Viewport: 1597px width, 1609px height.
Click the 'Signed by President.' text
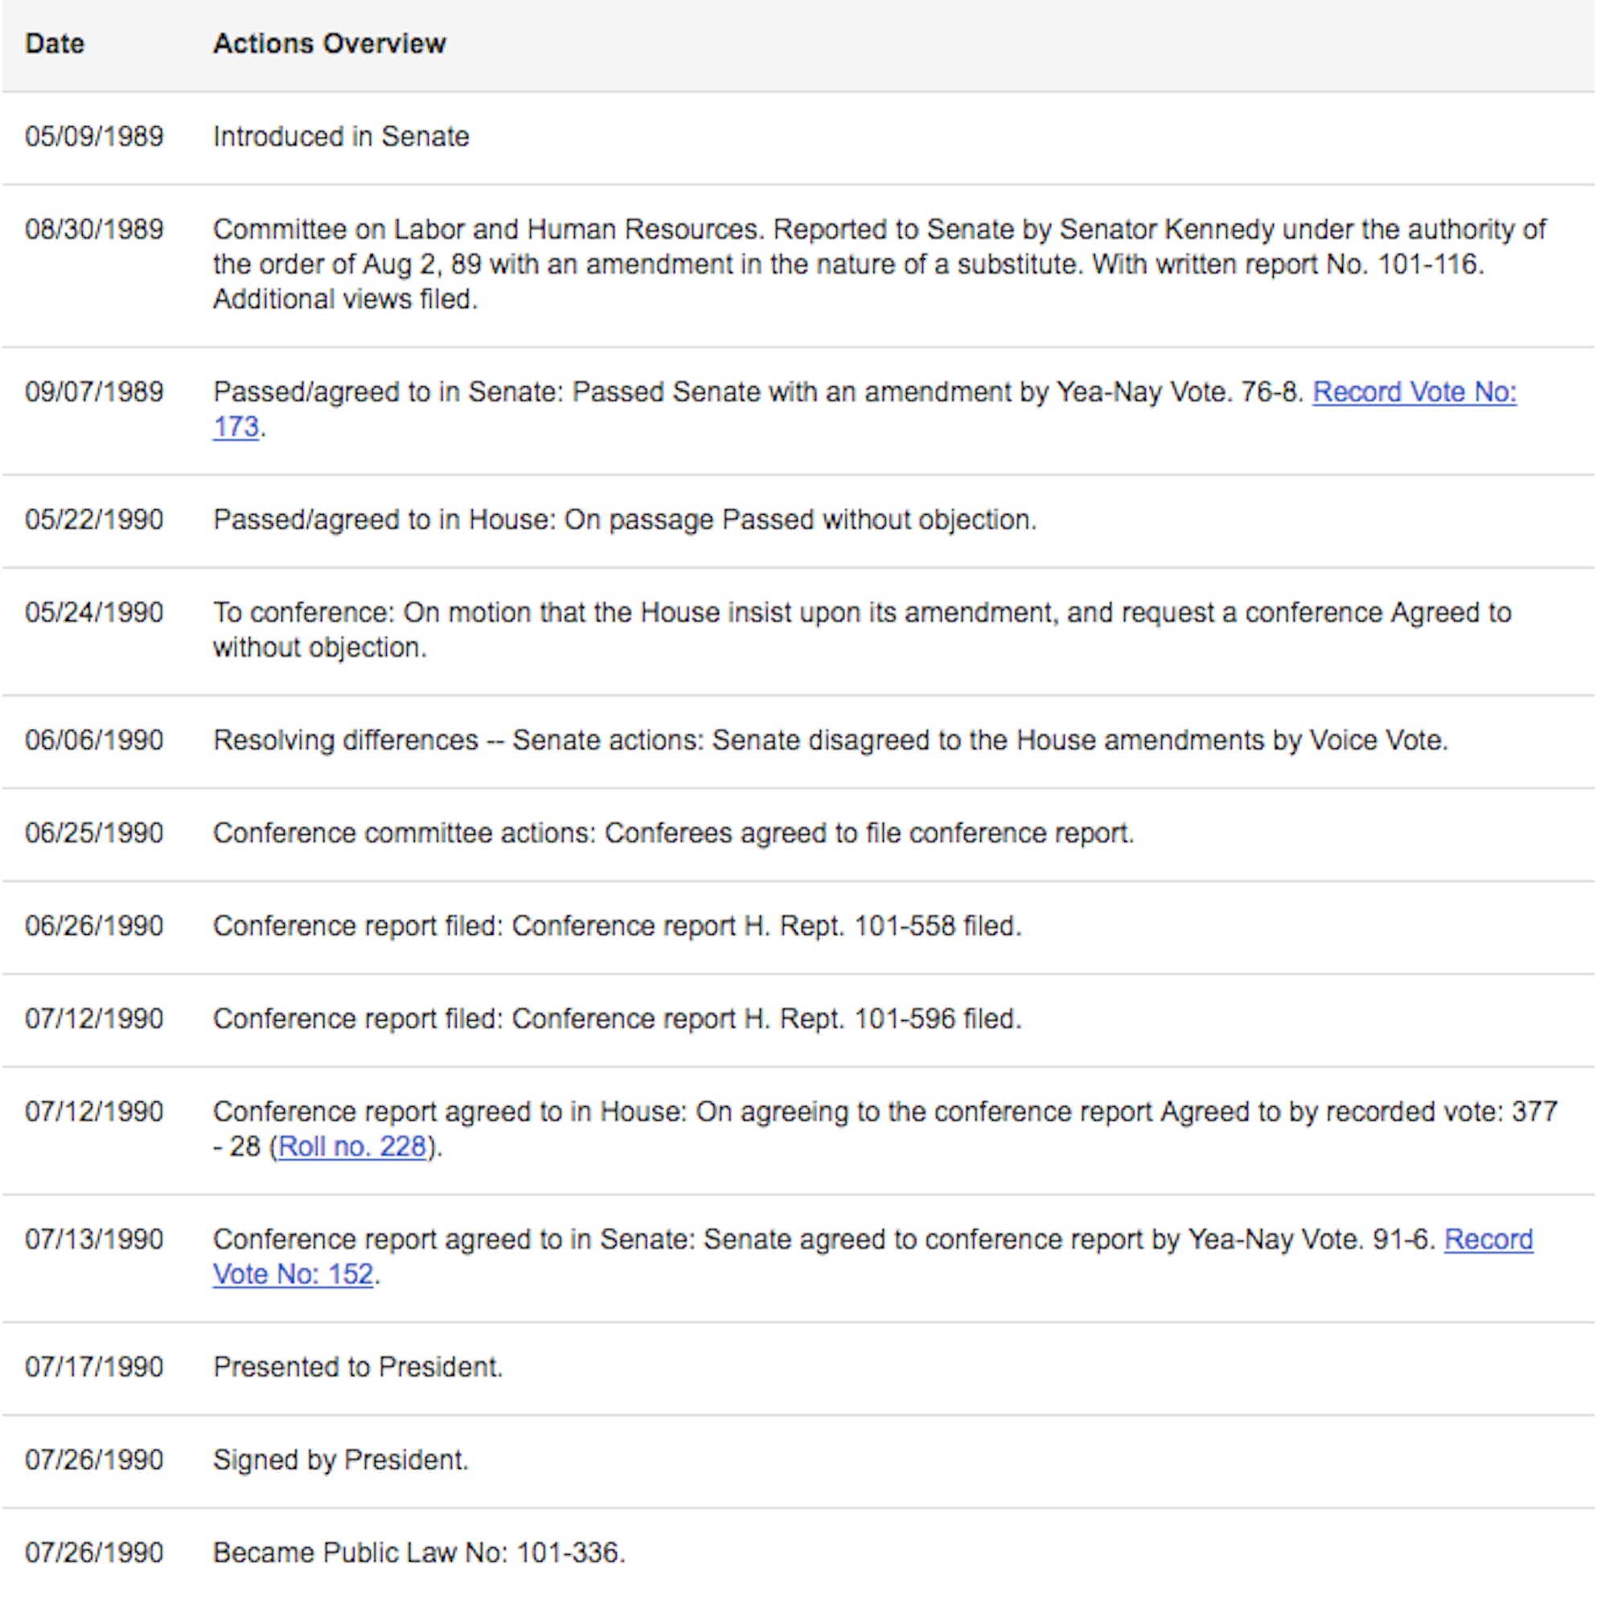point(342,1461)
